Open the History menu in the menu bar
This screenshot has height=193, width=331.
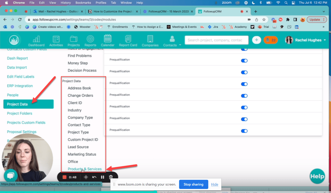click(x=65, y=3)
